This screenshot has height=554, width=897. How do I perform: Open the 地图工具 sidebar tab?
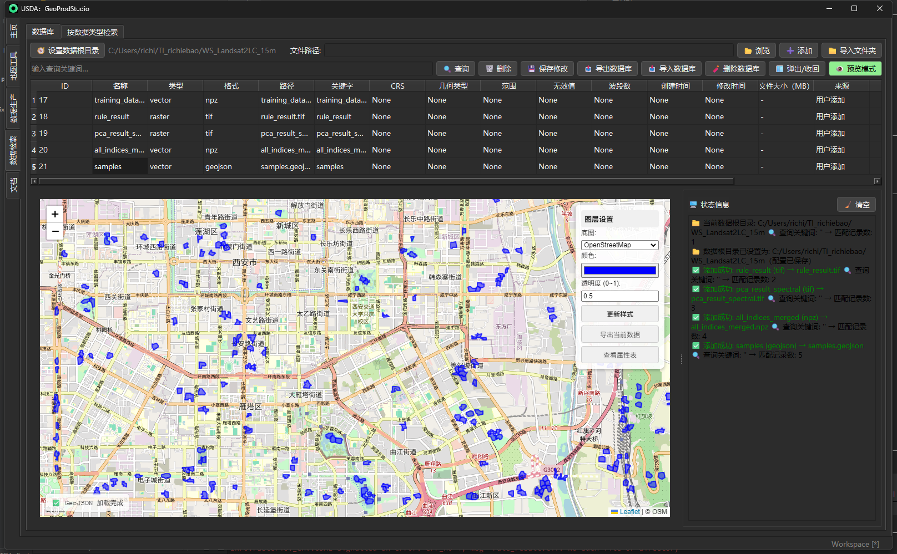[13, 66]
